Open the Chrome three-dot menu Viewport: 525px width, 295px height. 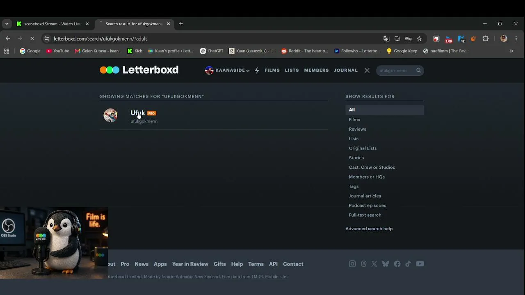(516, 39)
